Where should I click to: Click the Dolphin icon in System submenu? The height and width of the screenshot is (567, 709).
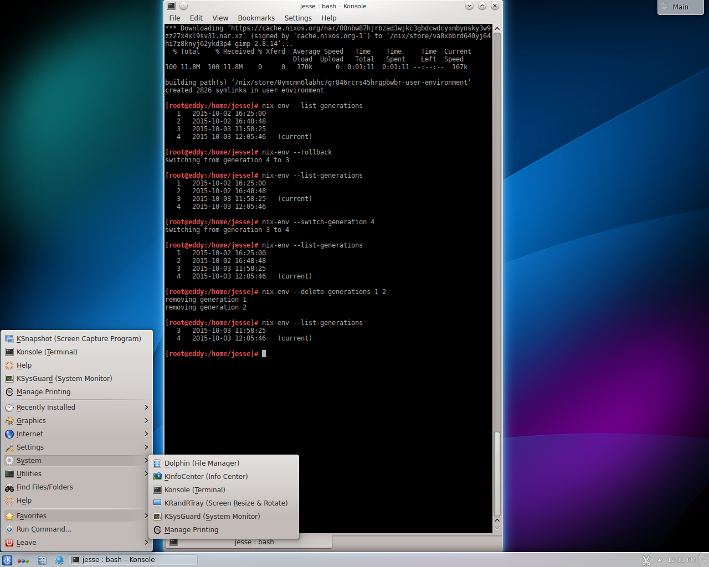pos(157,463)
